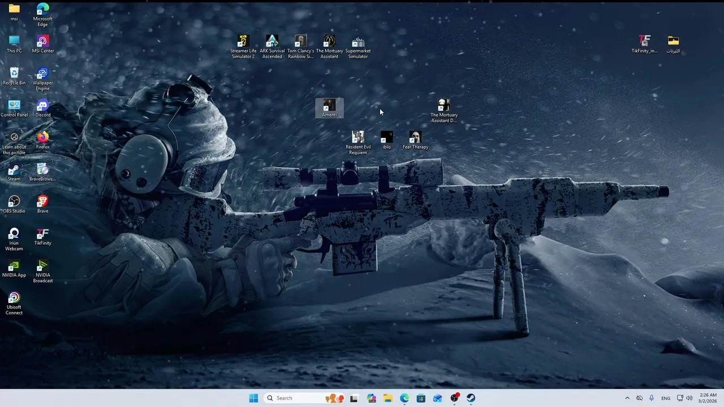Select the ARK Survival Ascended icon
The width and height of the screenshot is (724, 407).
272,47
